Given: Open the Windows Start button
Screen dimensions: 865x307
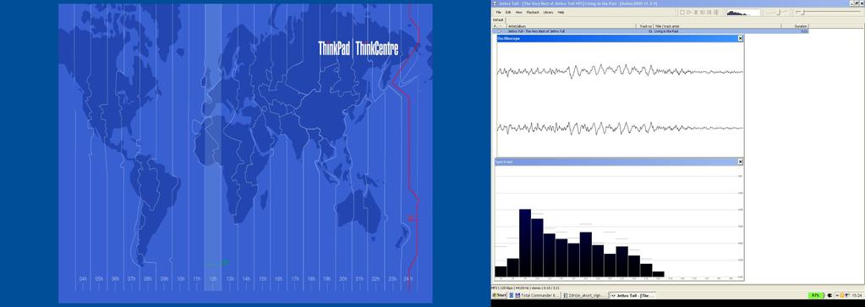Looking at the screenshot, I should [499, 295].
